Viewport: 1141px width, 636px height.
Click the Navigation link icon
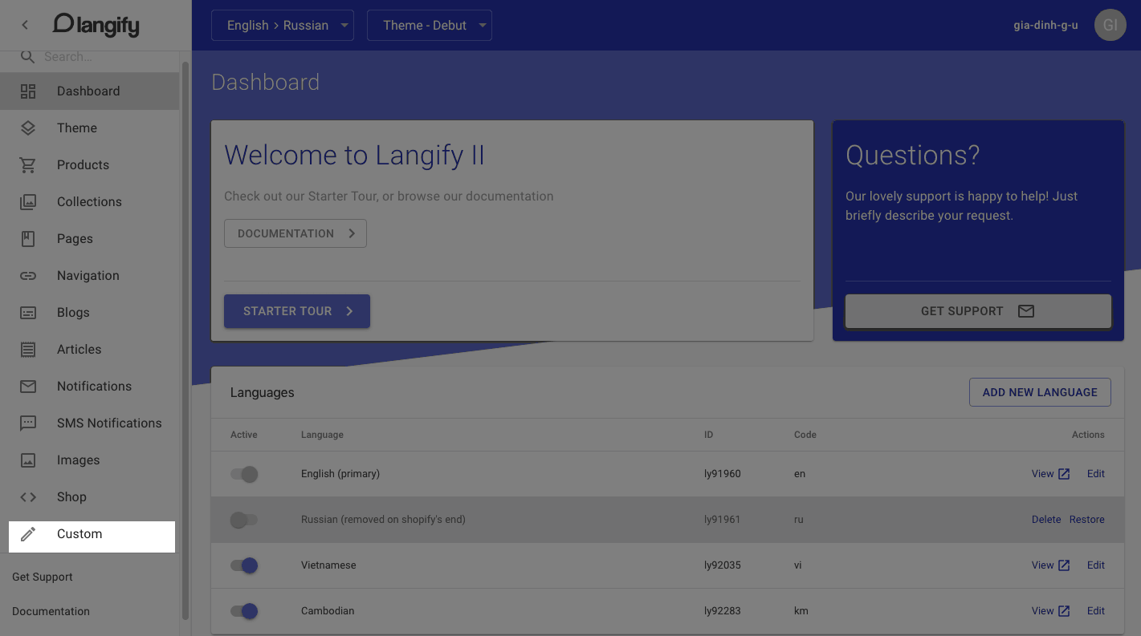point(28,276)
